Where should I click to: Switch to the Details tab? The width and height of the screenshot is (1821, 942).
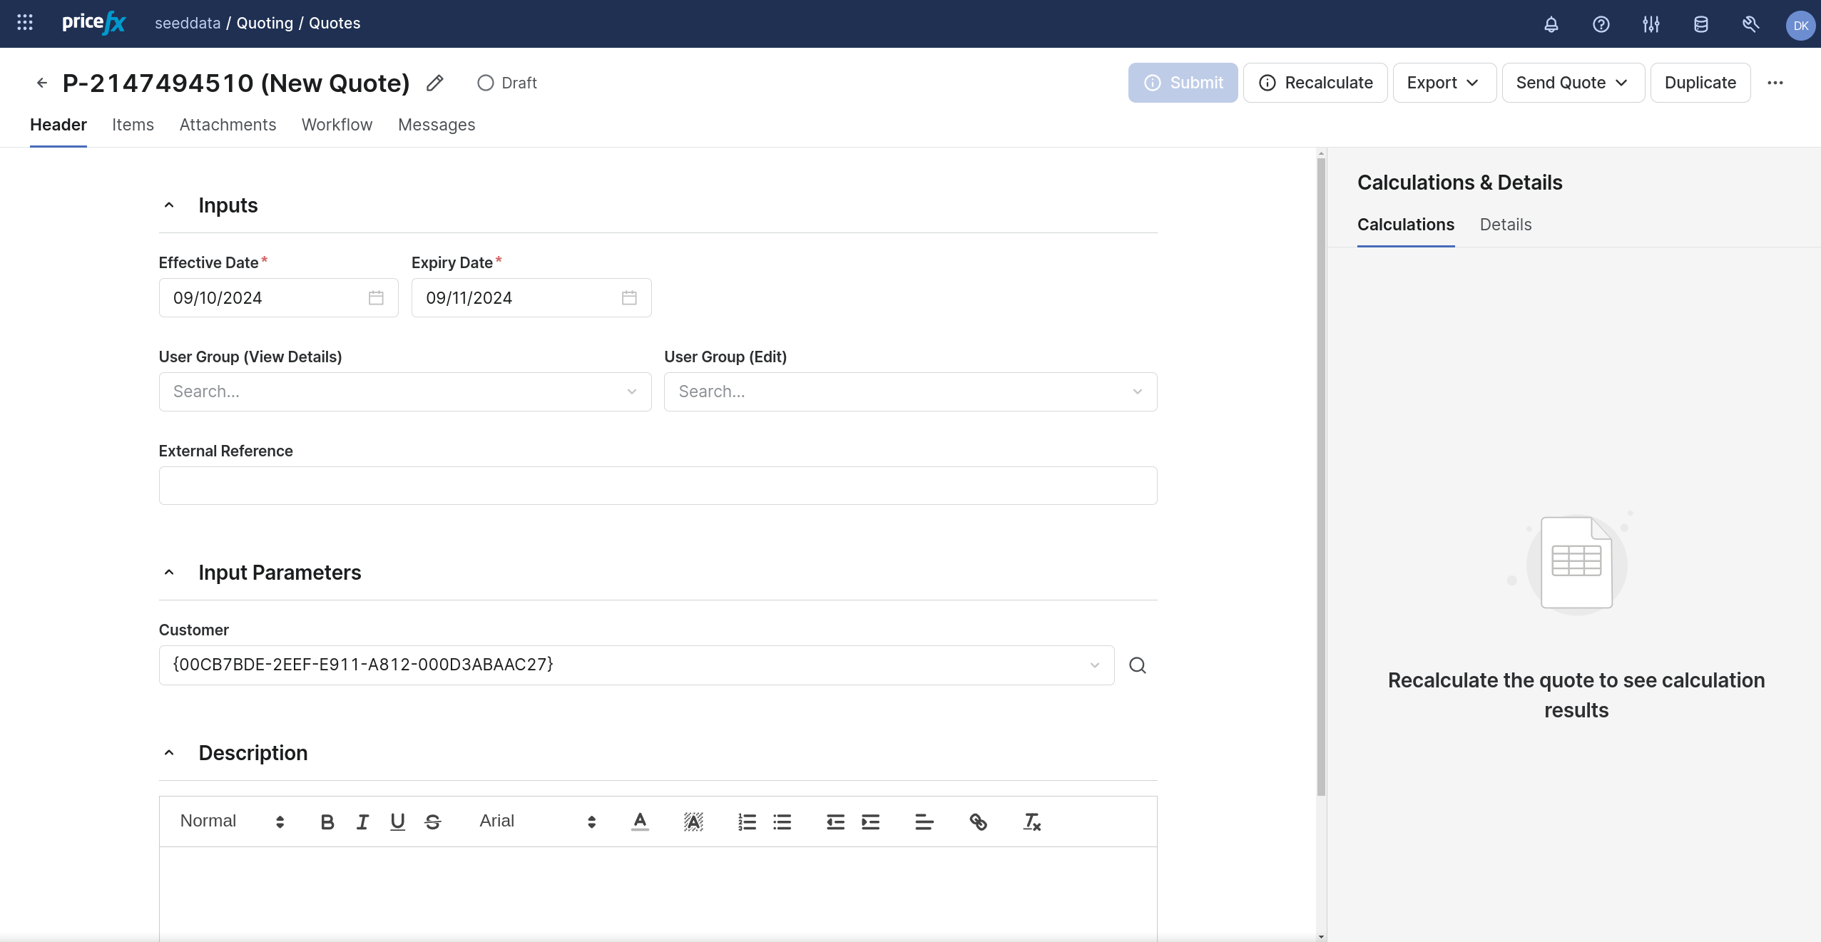pos(1505,225)
